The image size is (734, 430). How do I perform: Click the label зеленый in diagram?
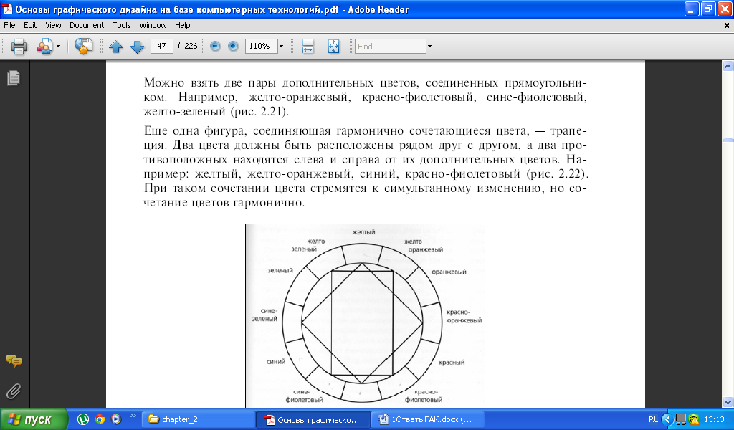[280, 270]
